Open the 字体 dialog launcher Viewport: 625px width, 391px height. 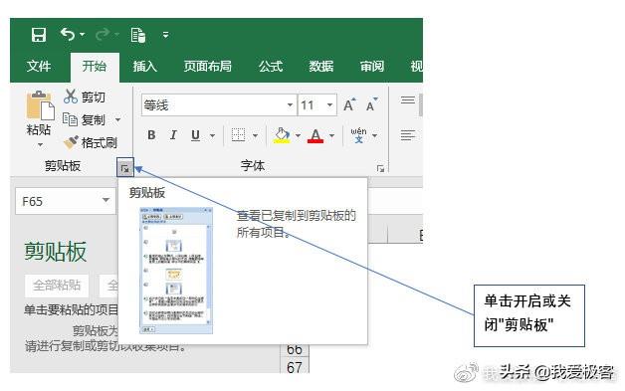pyautogui.click(x=380, y=168)
